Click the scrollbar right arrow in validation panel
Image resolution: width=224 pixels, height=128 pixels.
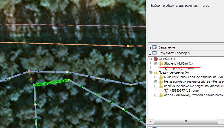click(221, 121)
